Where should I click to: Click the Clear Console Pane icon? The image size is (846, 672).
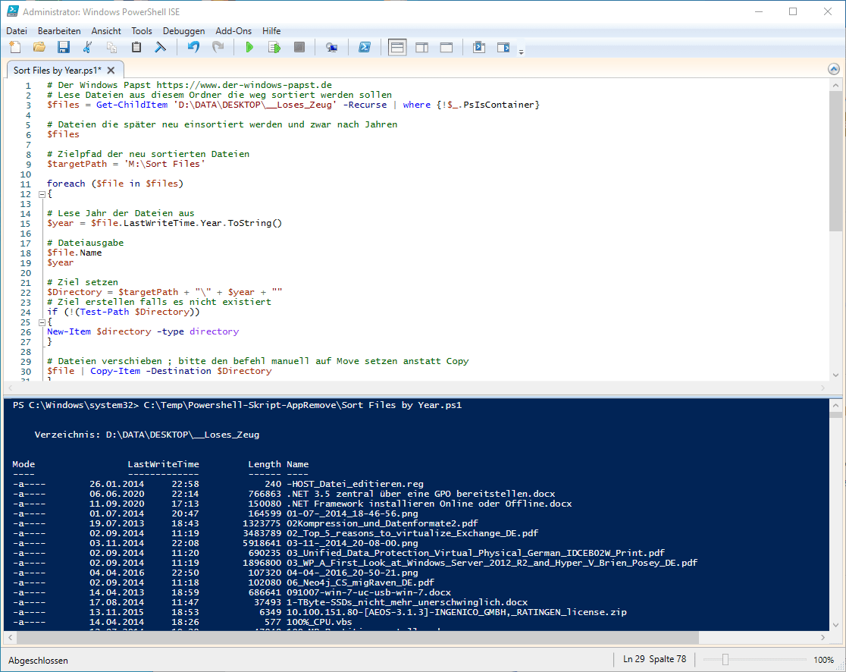(x=161, y=48)
